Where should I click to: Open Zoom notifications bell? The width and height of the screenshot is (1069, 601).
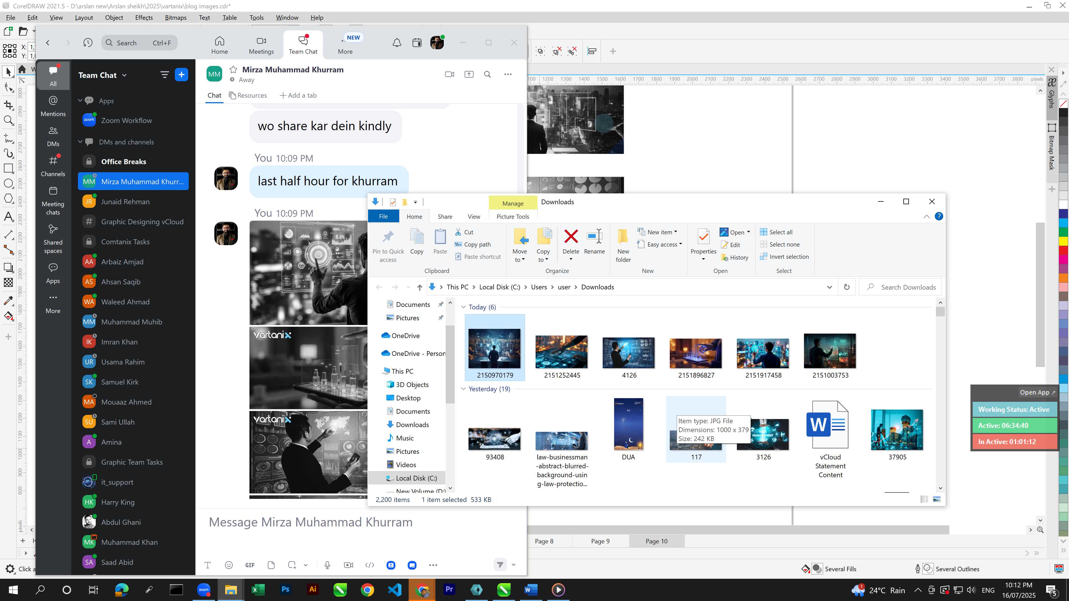tap(397, 43)
